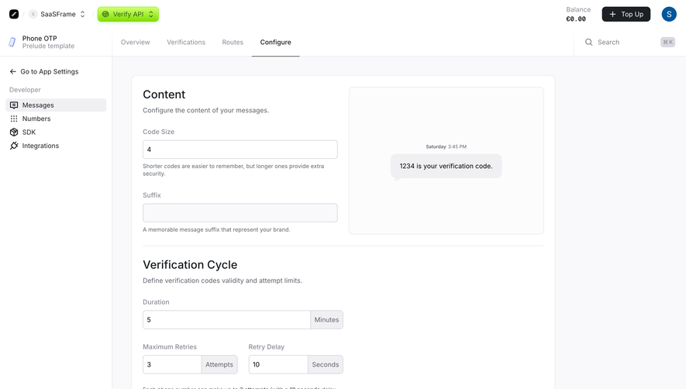The image size is (686, 389).
Task: Click the Integrations plug icon
Action: coord(14,146)
